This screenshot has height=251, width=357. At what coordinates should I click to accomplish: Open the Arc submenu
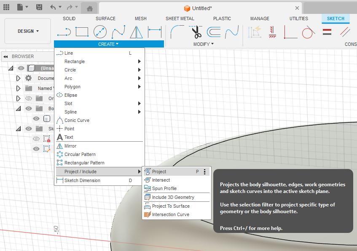[x=99, y=78]
